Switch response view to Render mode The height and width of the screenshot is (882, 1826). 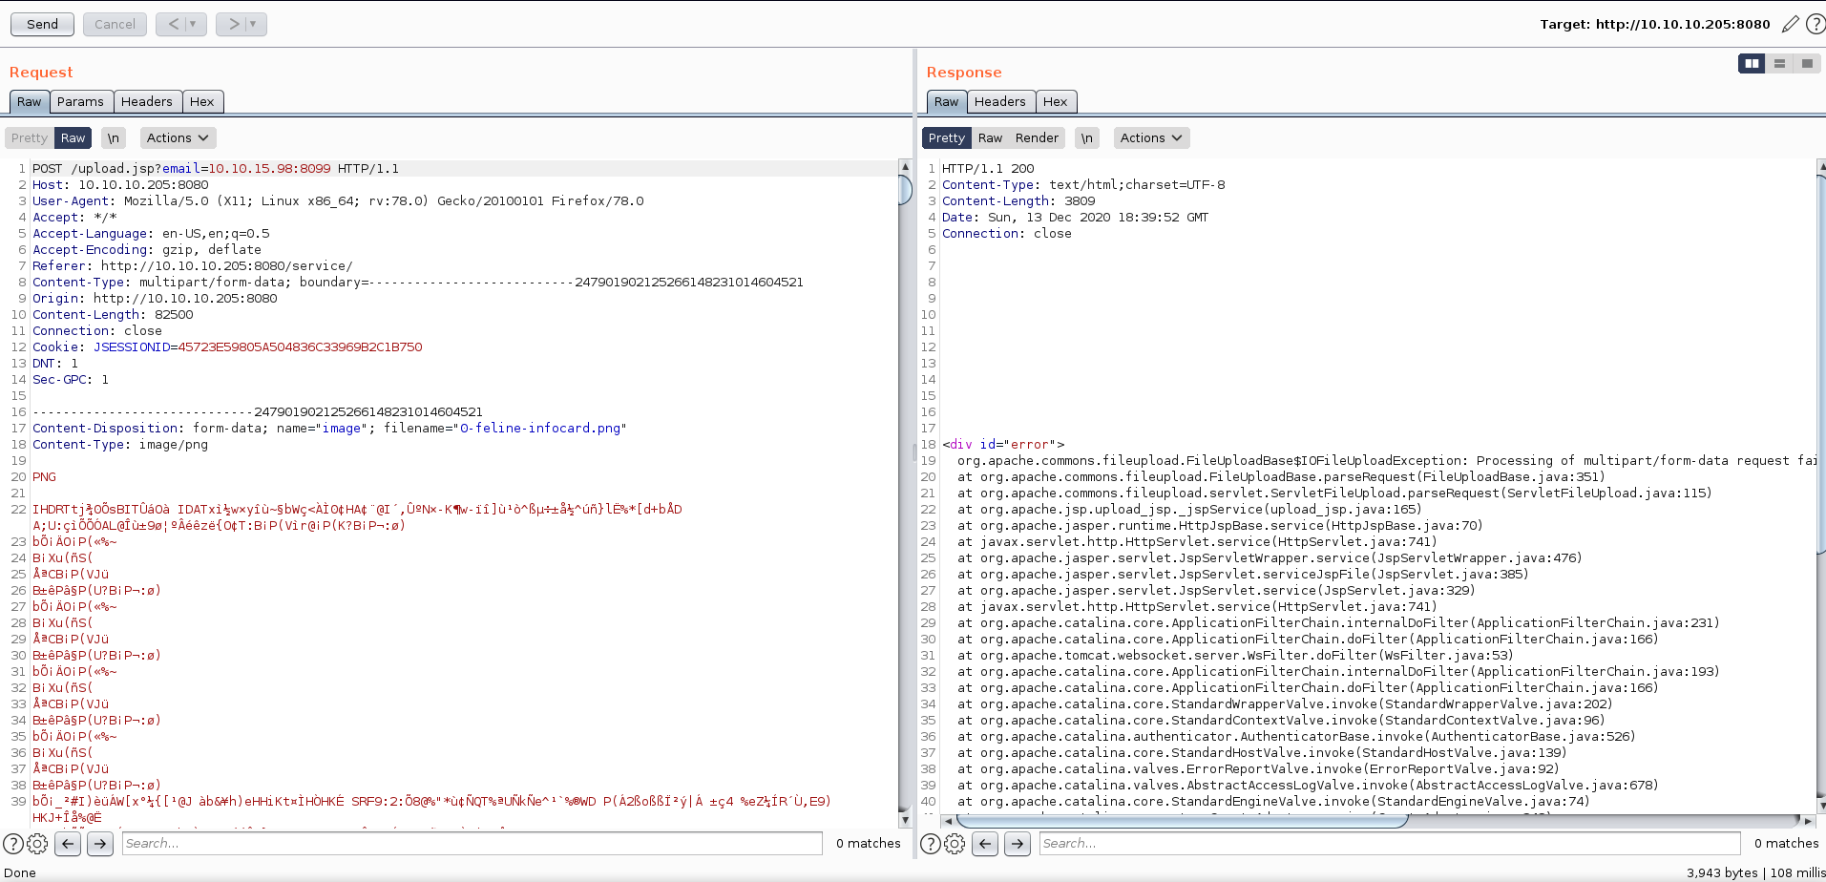point(1037,138)
